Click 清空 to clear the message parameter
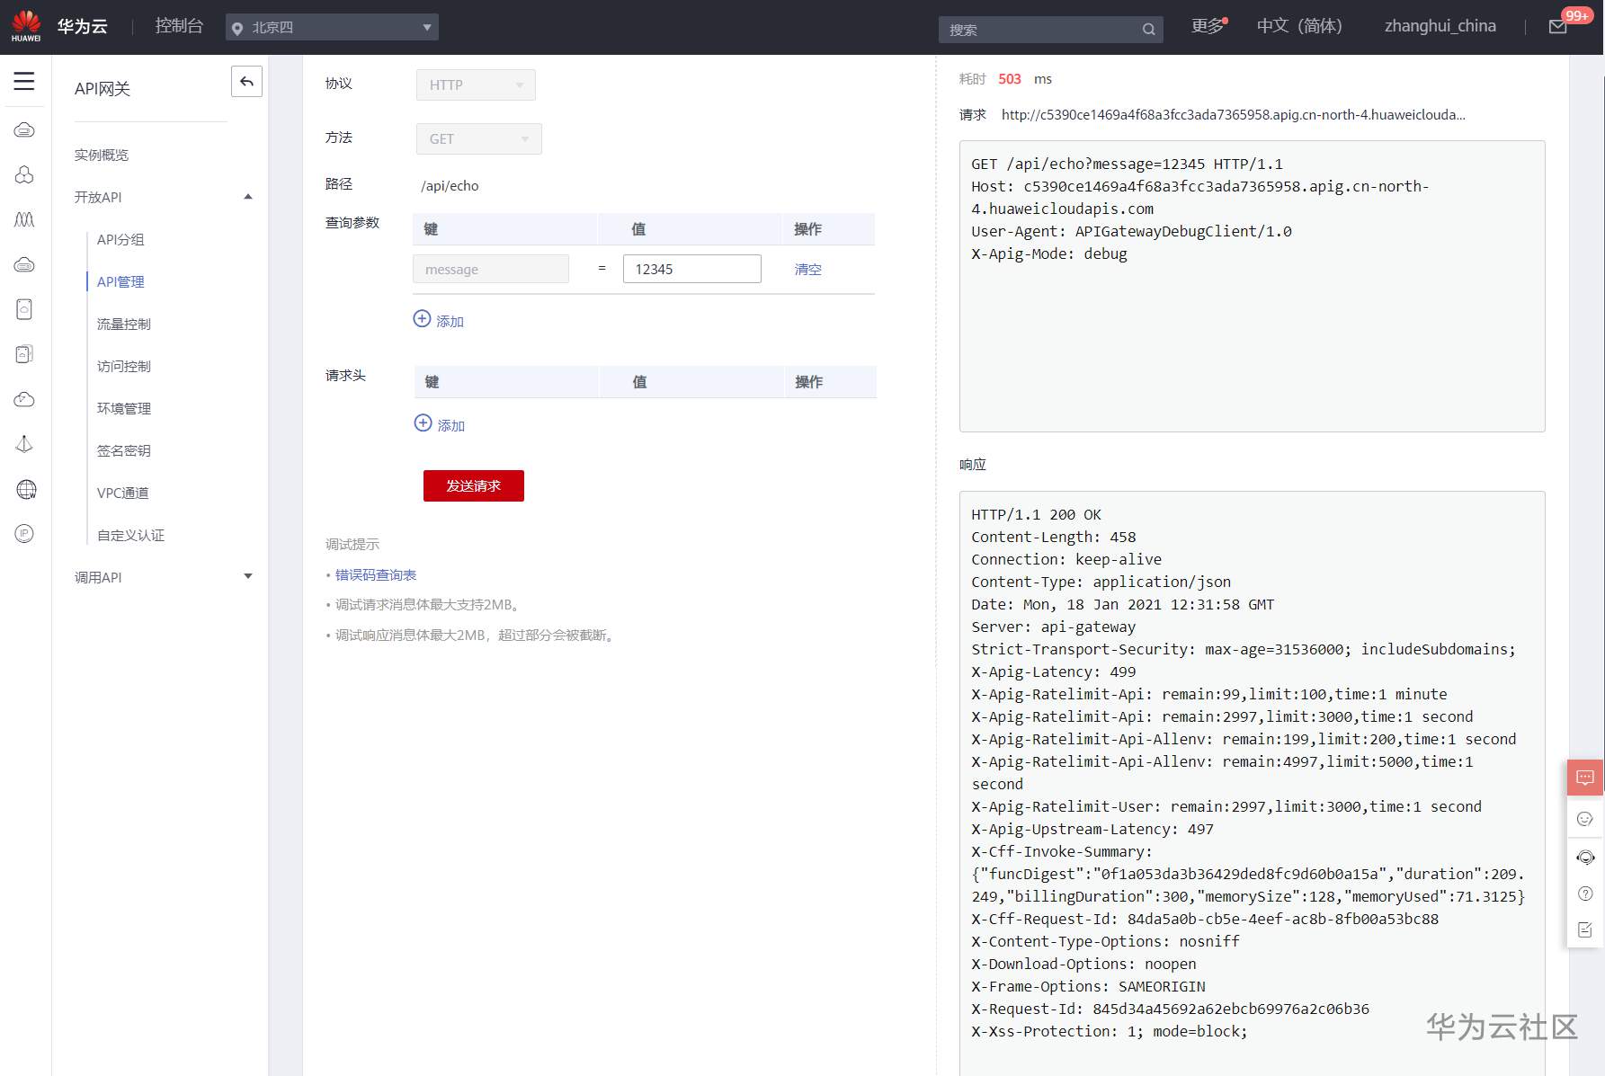Screen dimensions: 1605x1076 tap(808, 269)
